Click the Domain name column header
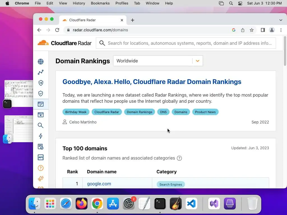The image size is (287, 215). pyautogui.click(x=102, y=172)
